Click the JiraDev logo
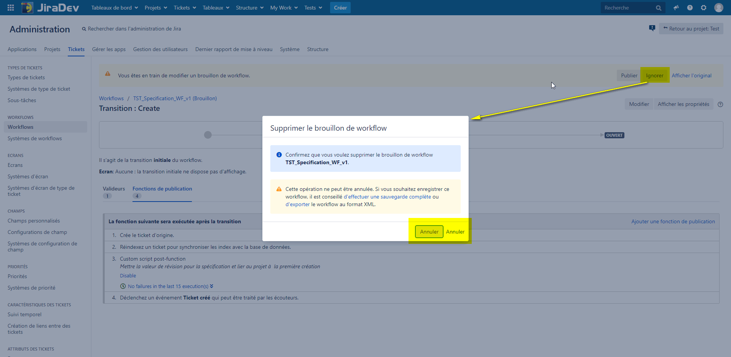Viewport: 731px width, 357px height. coord(50,8)
